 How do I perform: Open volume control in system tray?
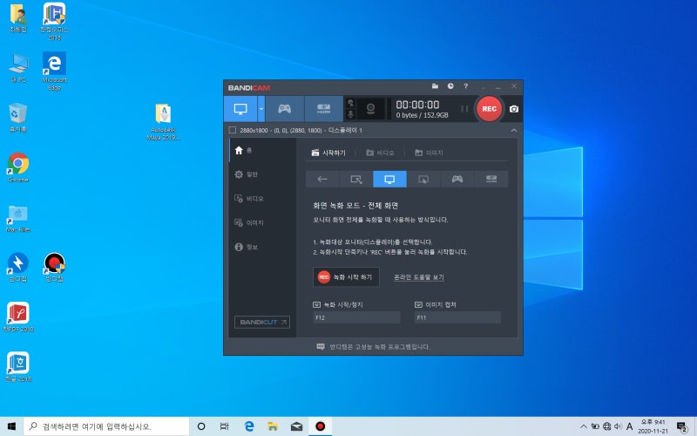click(x=618, y=426)
